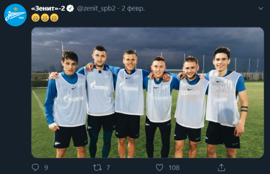
Task: Click the leftmost player with bandaged hand
Action: [66, 104]
